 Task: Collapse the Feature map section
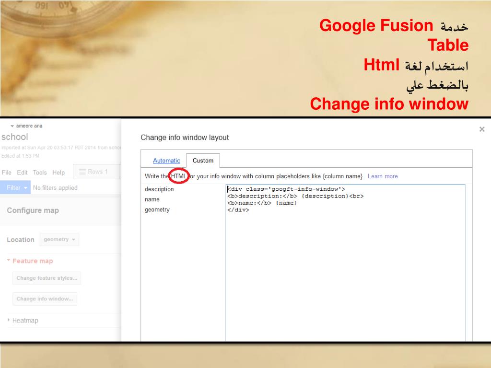[30, 261]
